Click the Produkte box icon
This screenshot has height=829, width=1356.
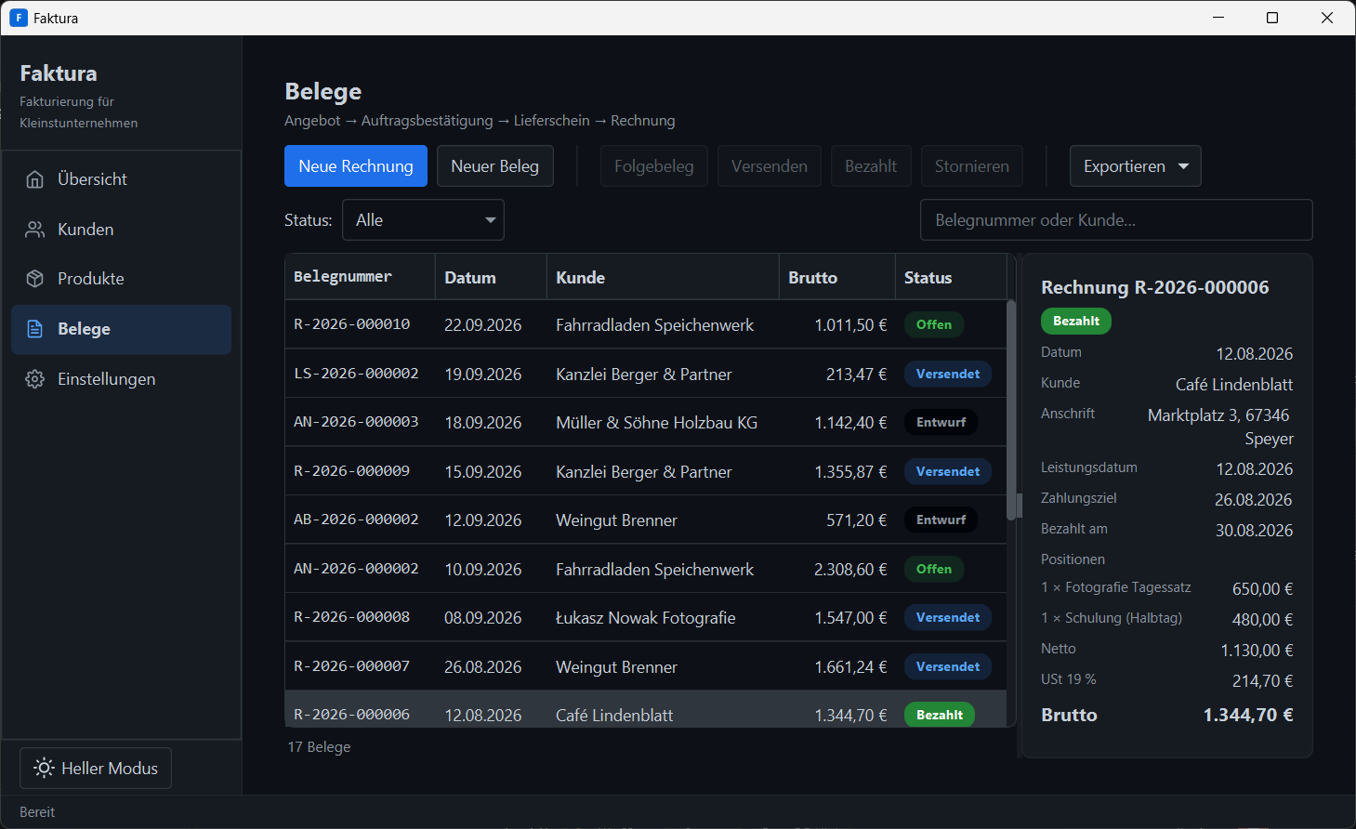tap(35, 279)
